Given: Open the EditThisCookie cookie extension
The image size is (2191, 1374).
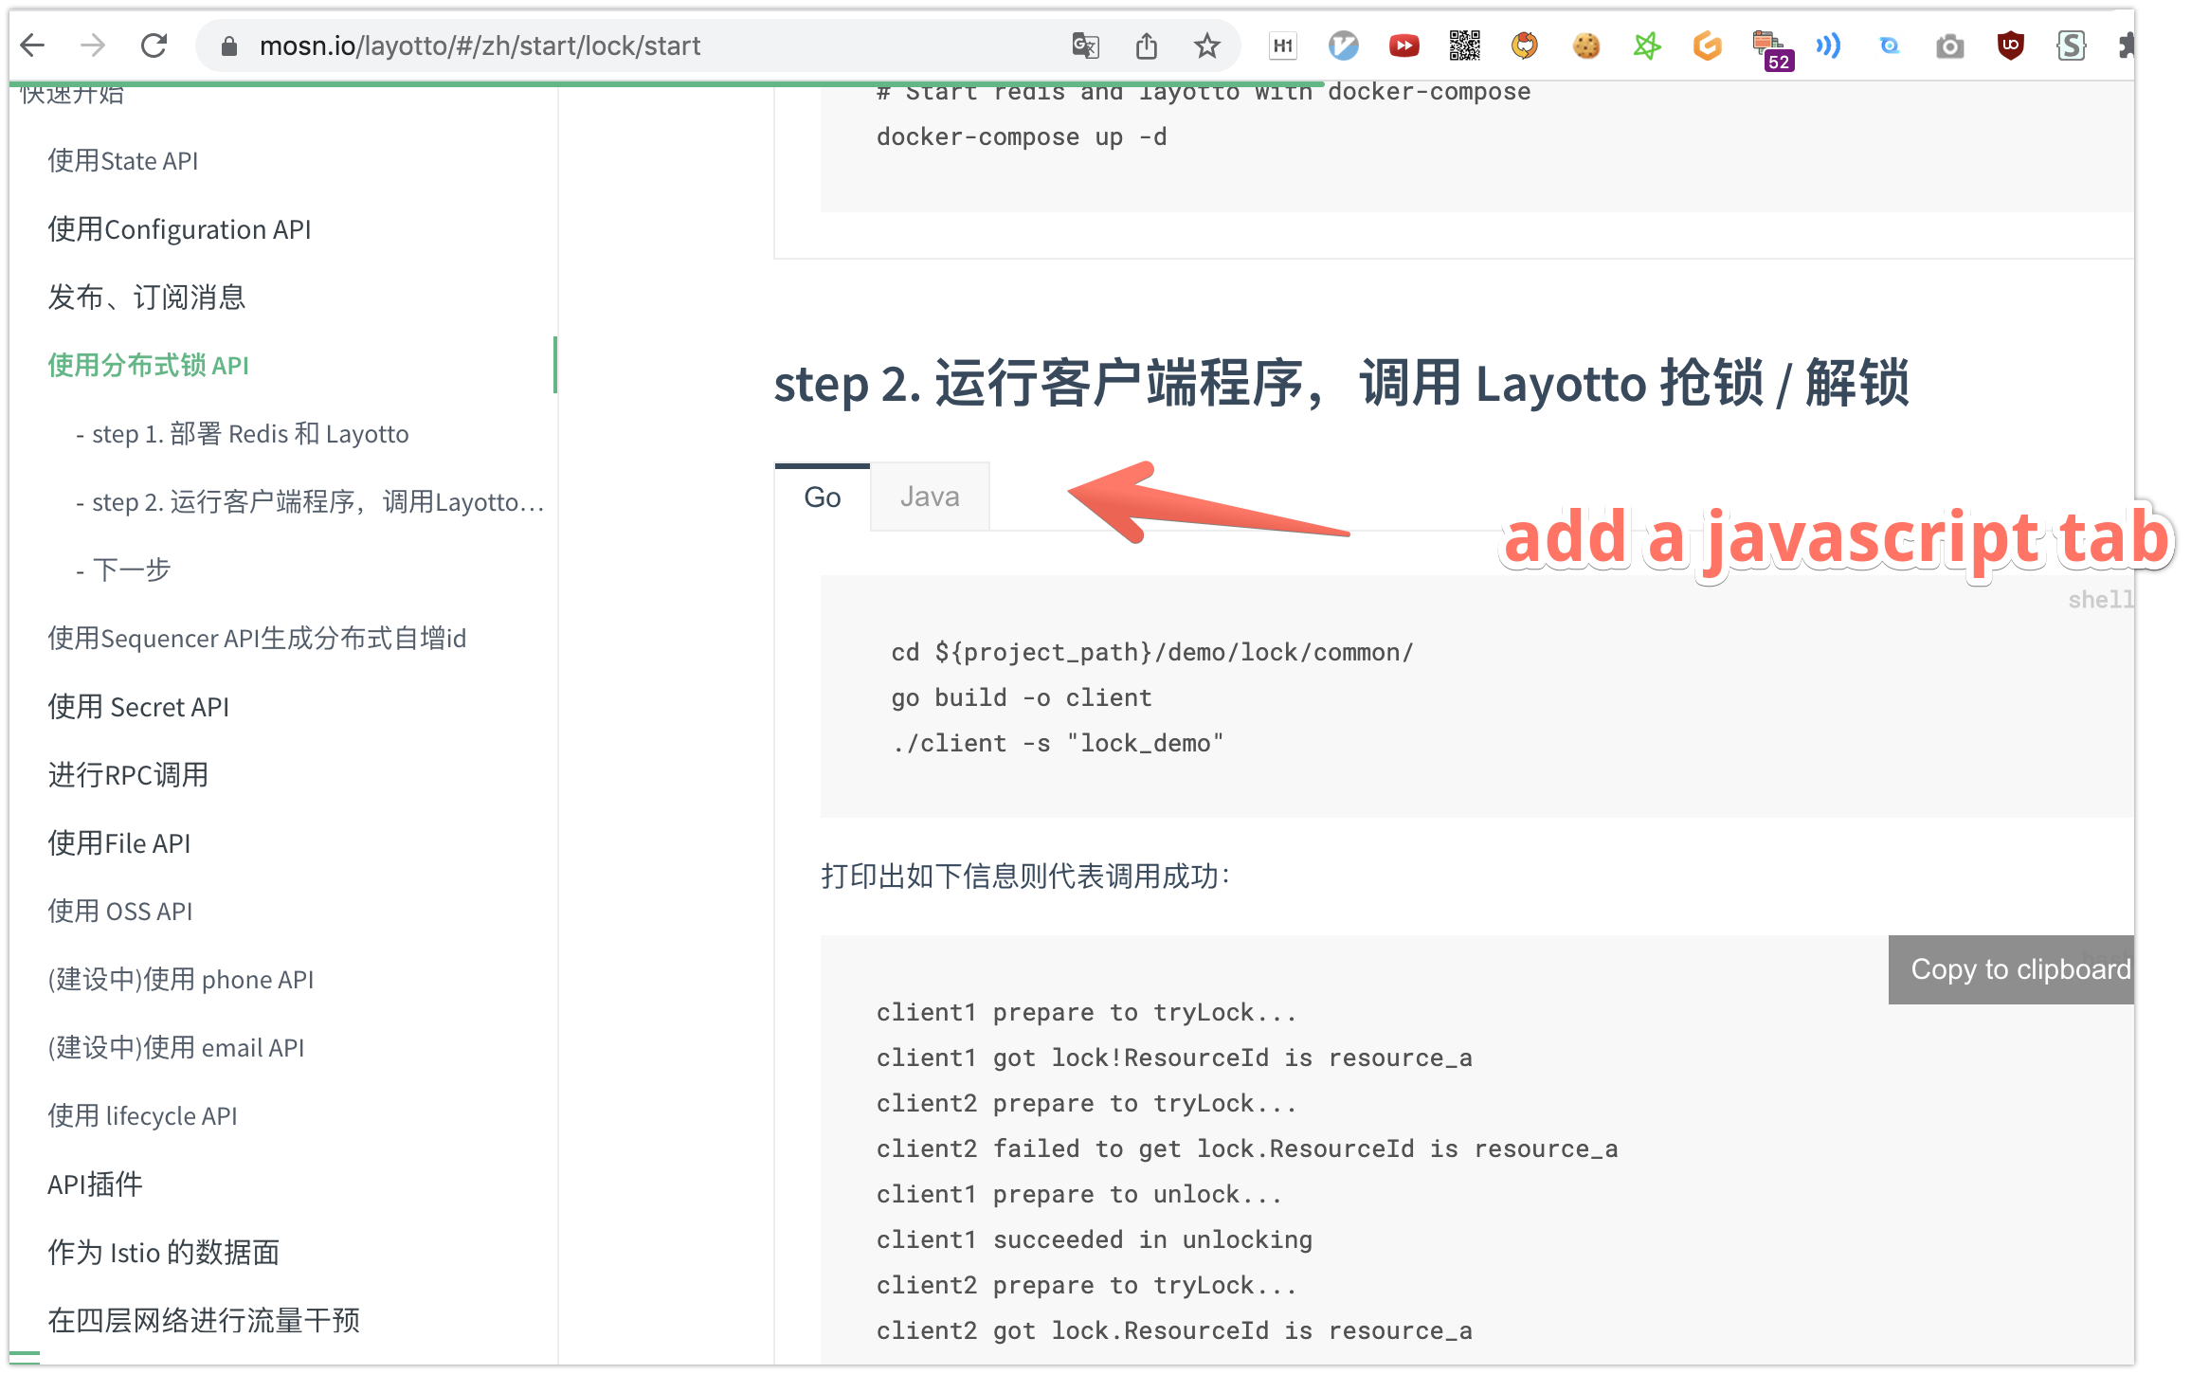Looking at the screenshot, I should [x=1586, y=45].
